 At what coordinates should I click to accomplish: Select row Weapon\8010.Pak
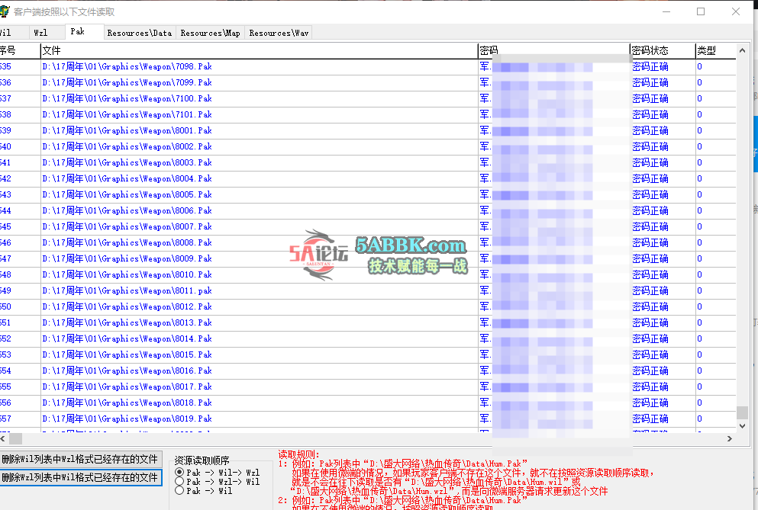[367, 274]
